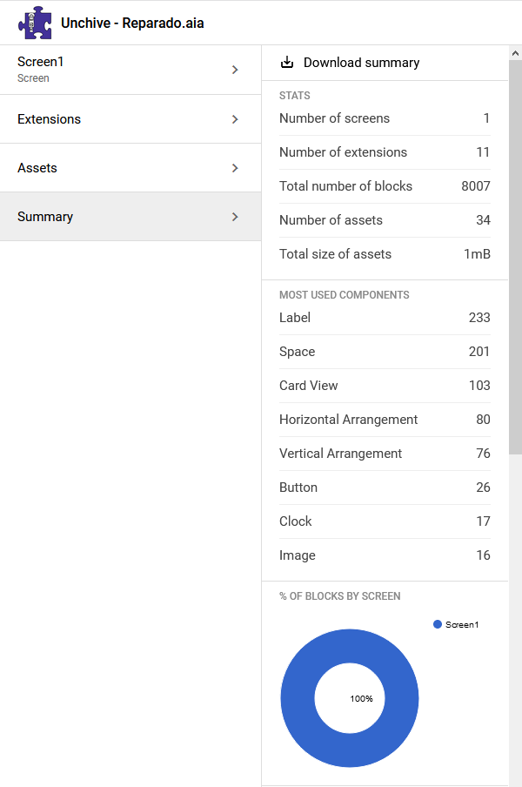522x787 pixels.
Task: Click the Total number of blocks row
Action: click(385, 186)
